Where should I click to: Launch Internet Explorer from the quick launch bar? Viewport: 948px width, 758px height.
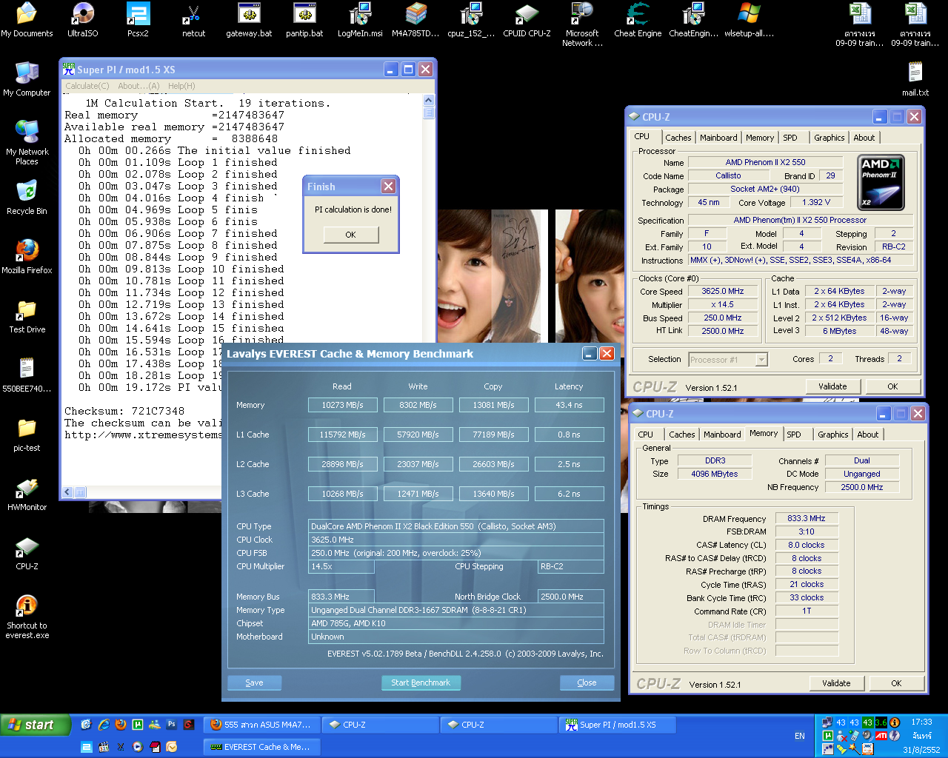tap(104, 725)
